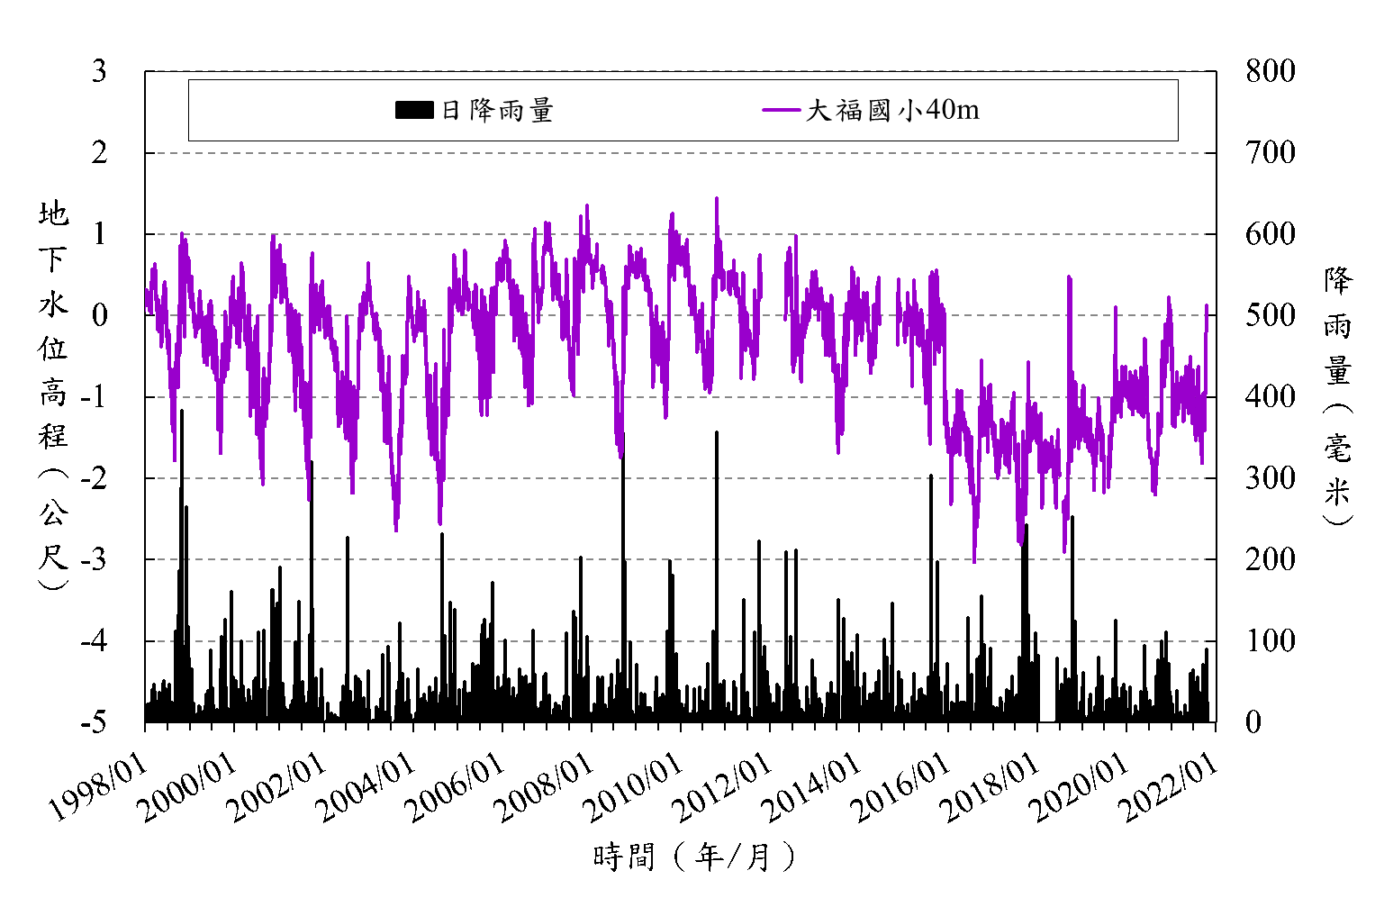Click the second break in the purple line
The width and height of the screenshot is (1375, 898).
coord(888,306)
